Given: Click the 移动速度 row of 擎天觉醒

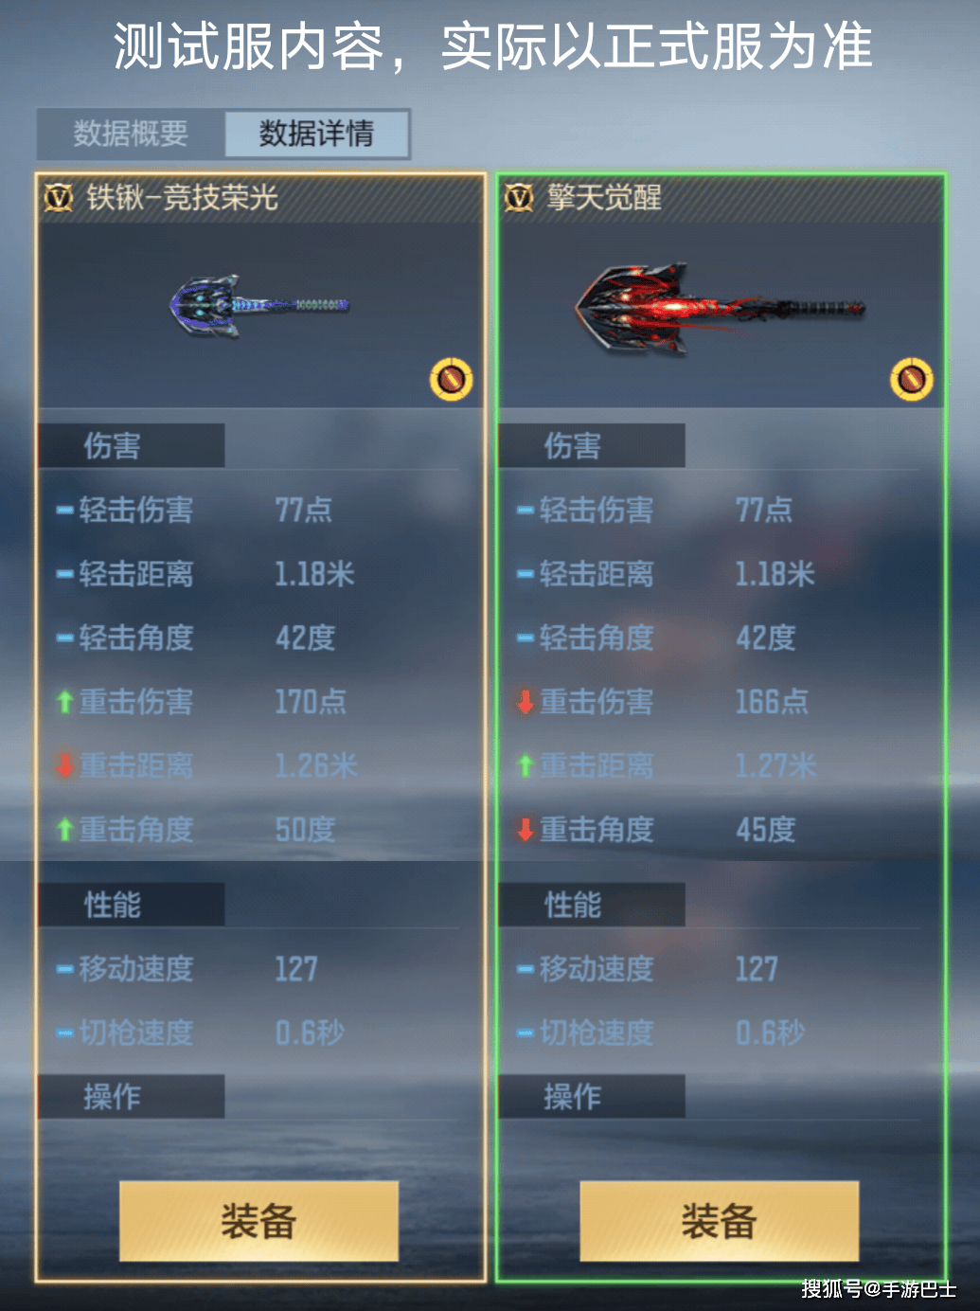Looking at the screenshot, I should pos(718,969).
